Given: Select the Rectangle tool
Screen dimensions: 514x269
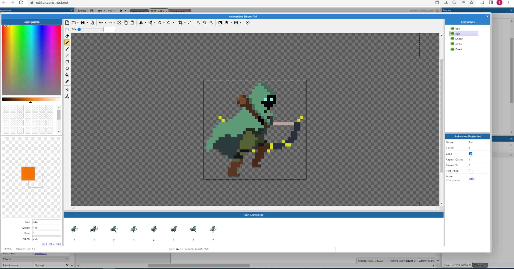Looking at the screenshot, I should click(67, 62).
